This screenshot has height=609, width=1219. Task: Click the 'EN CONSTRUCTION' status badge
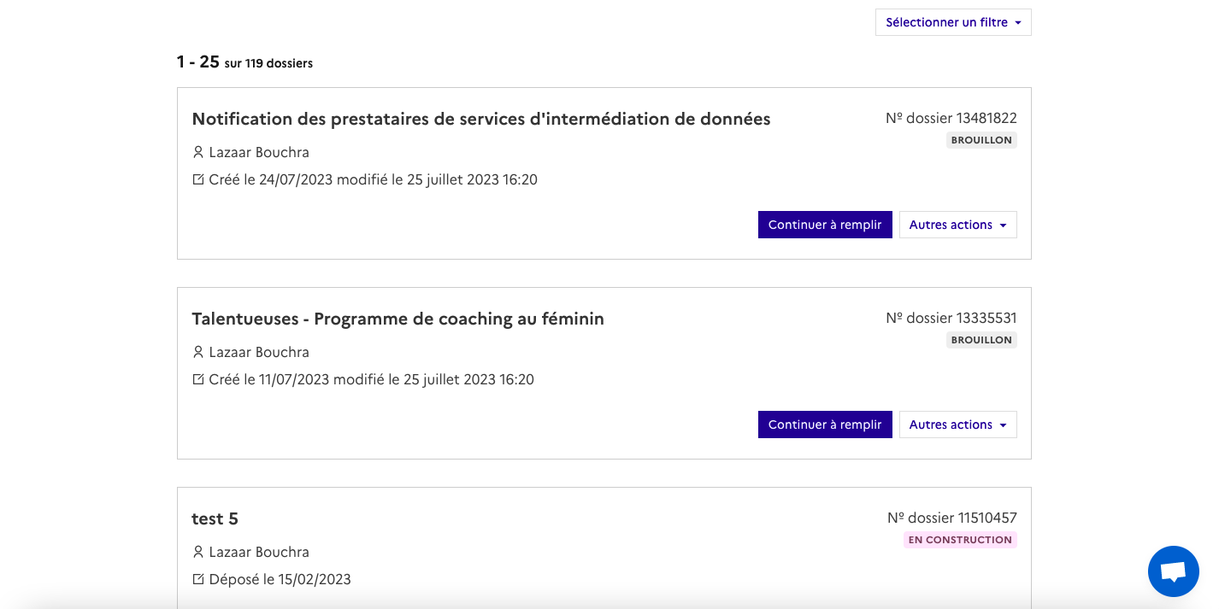click(x=960, y=540)
